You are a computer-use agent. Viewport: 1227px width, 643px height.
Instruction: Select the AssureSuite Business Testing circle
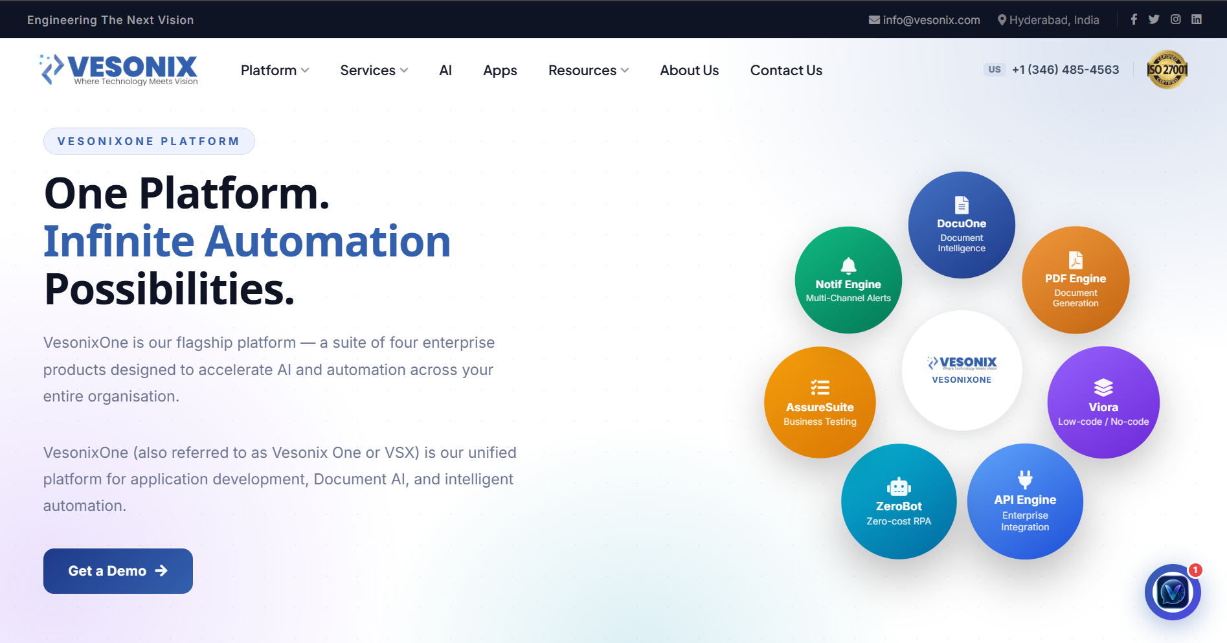coord(820,402)
